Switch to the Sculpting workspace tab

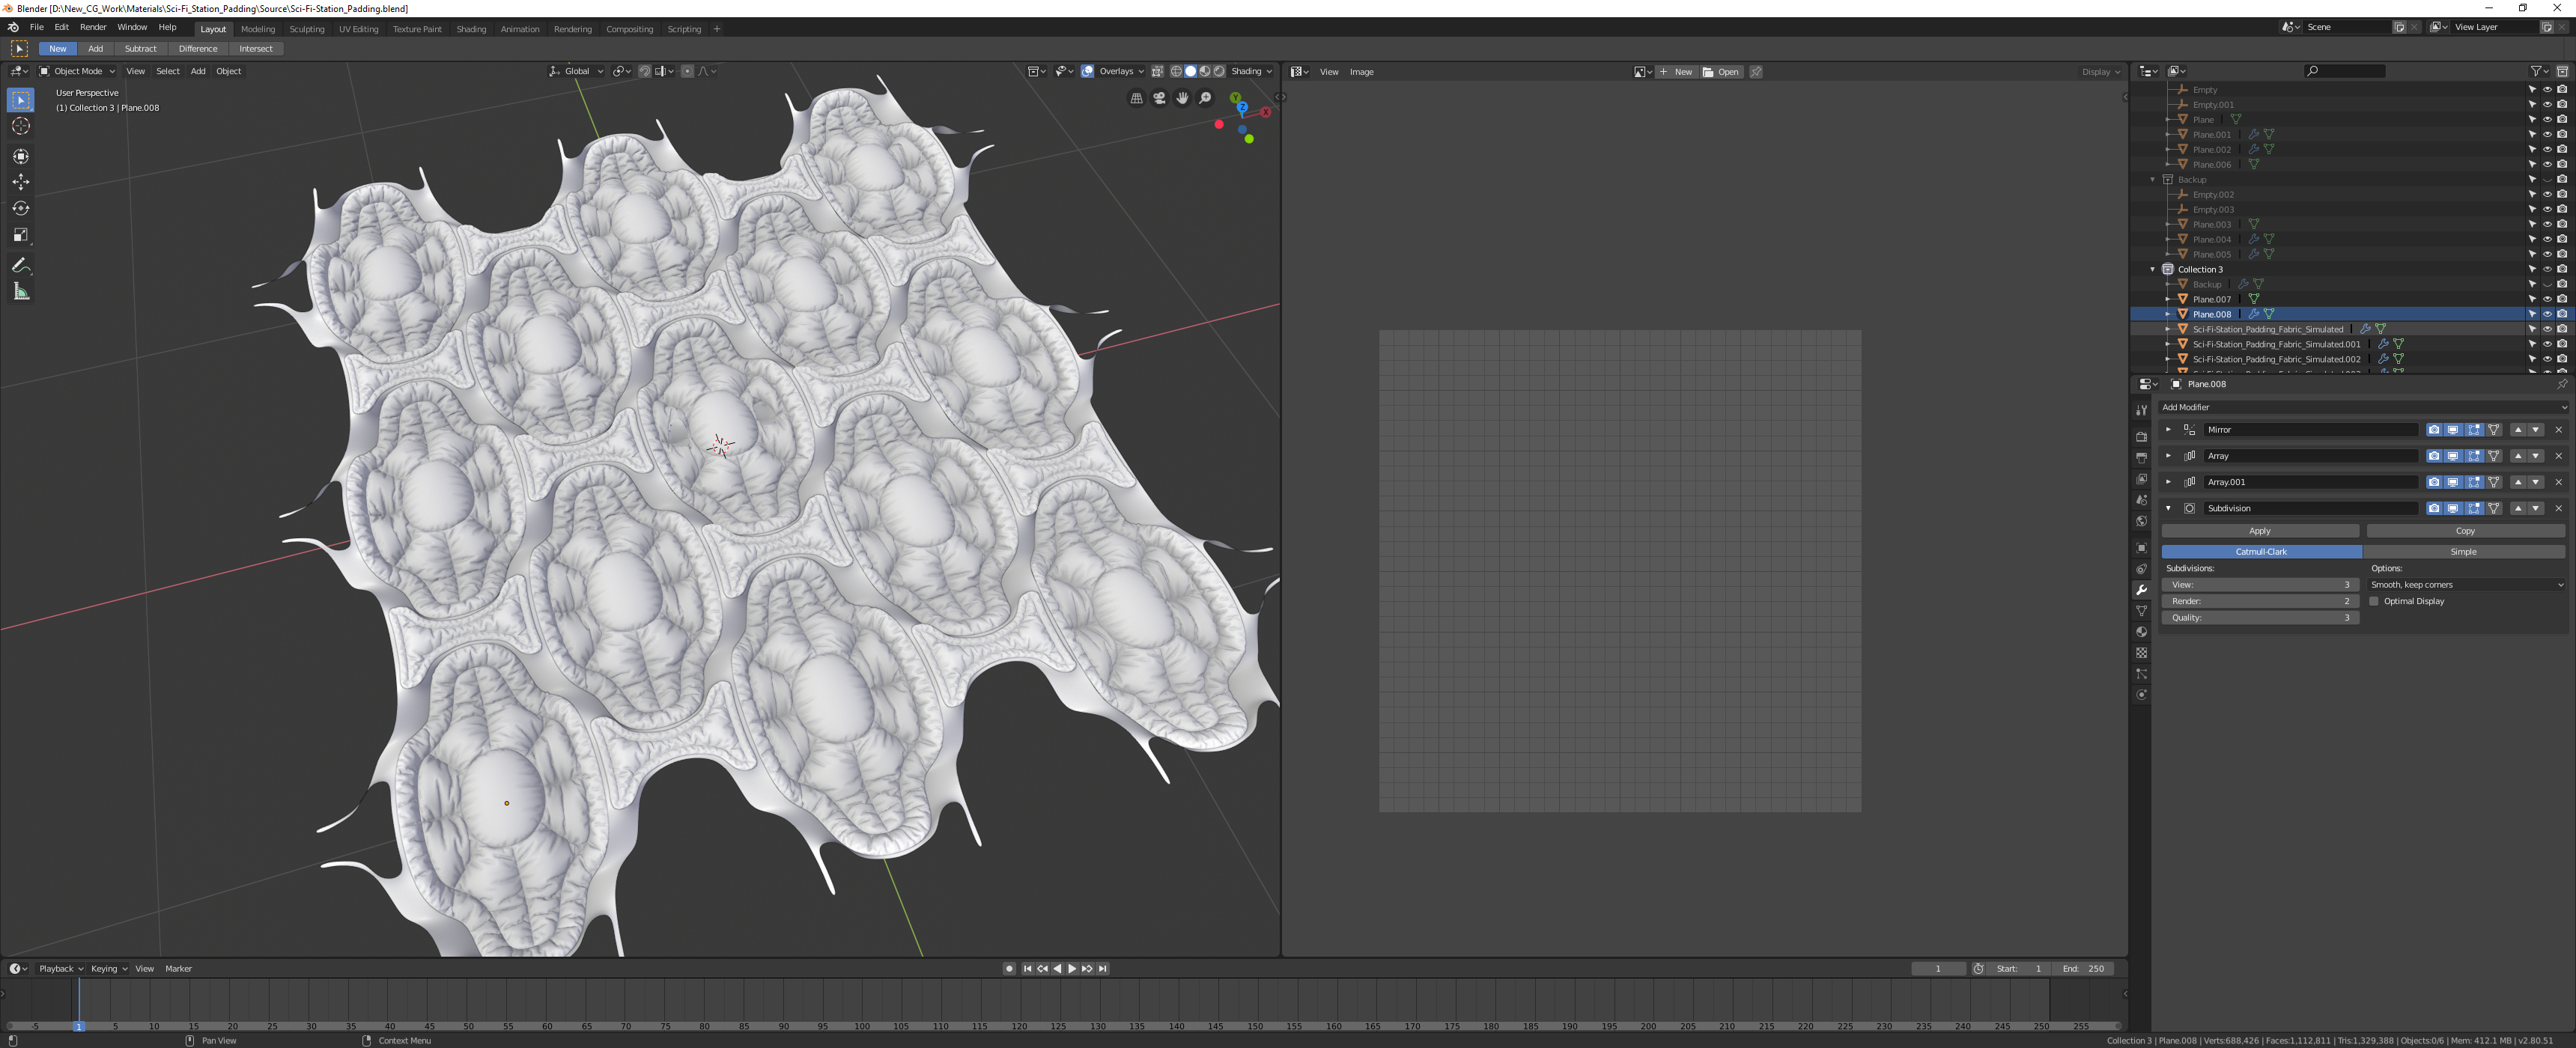[307, 29]
